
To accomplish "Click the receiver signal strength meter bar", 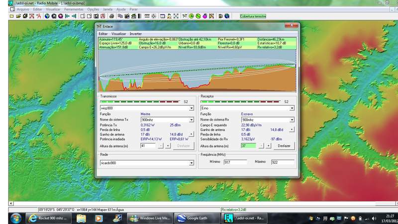I will (x=240, y=102).
